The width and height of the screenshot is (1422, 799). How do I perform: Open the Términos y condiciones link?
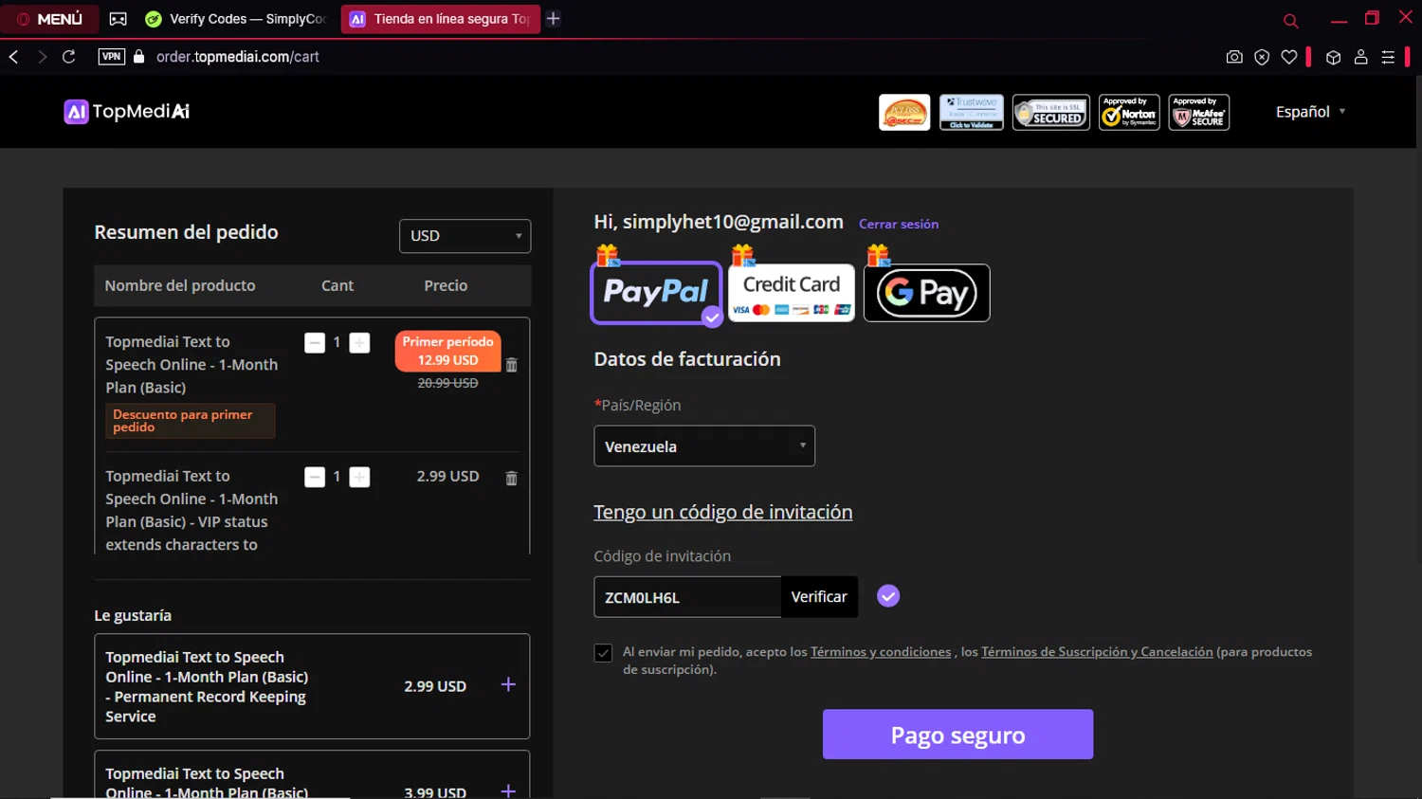point(881,652)
